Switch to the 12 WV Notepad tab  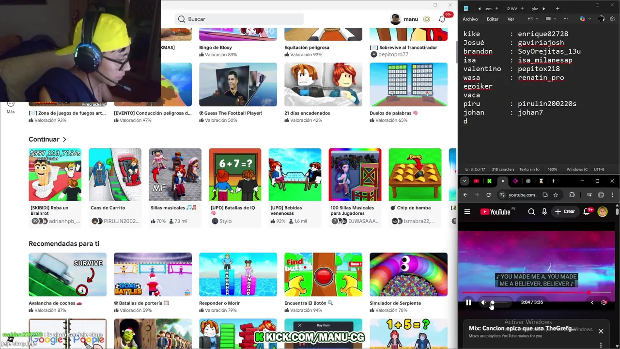(x=511, y=8)
